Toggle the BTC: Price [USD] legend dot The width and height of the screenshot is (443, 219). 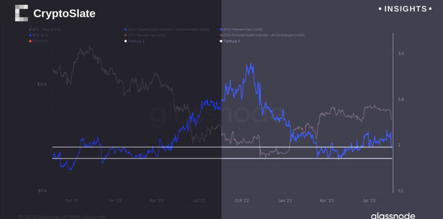click(30, 29)
